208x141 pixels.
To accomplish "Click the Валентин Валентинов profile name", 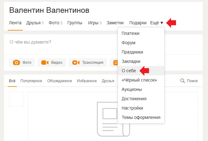I will click(49, 10).
